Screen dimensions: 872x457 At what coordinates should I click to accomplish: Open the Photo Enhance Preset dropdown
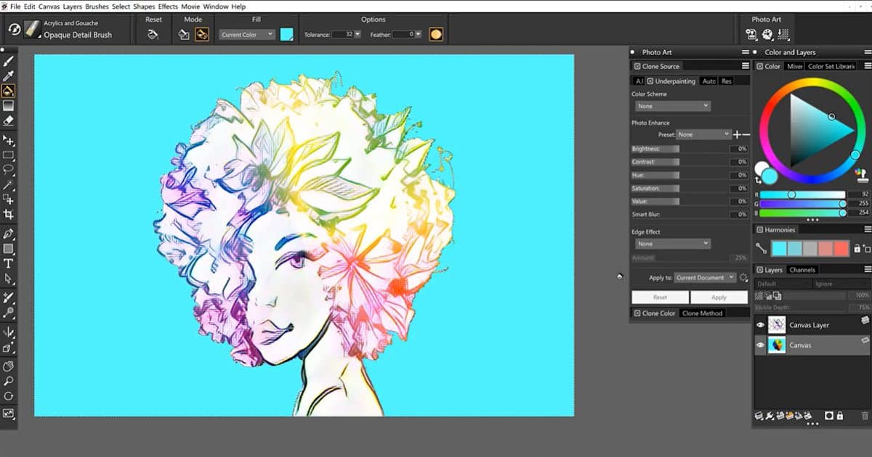coord(703,134)
